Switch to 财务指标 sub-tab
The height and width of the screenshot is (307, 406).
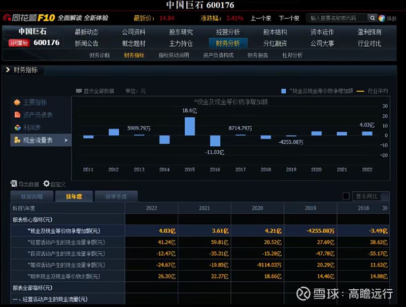[134, 55]
